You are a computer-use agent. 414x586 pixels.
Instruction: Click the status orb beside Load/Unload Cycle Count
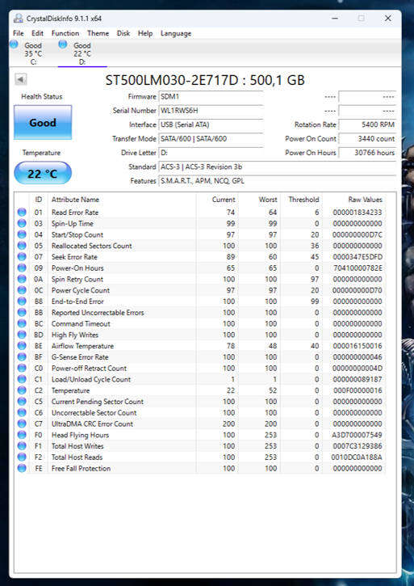click(x=22, y=379)
